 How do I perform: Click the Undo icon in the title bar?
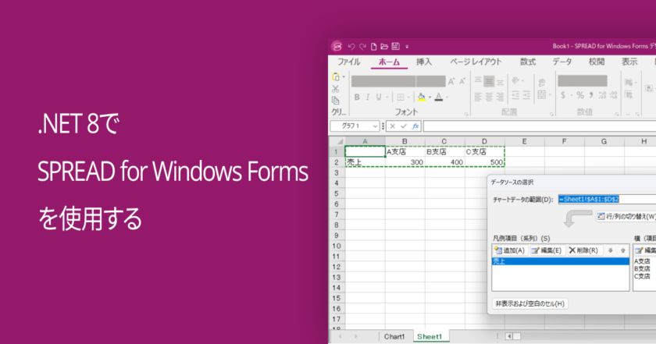[351, 46]
